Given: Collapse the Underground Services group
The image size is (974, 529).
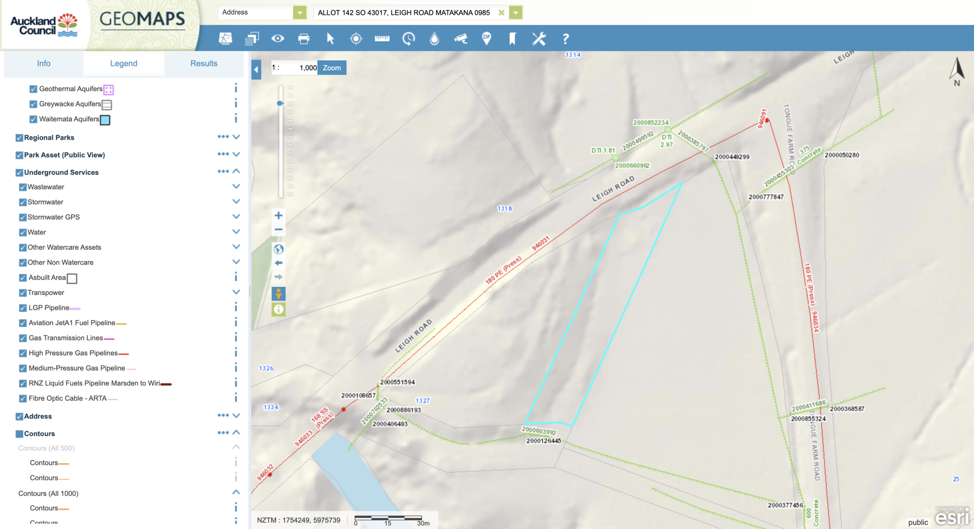Looking at the screenshot, I should (x=236, y=172).
